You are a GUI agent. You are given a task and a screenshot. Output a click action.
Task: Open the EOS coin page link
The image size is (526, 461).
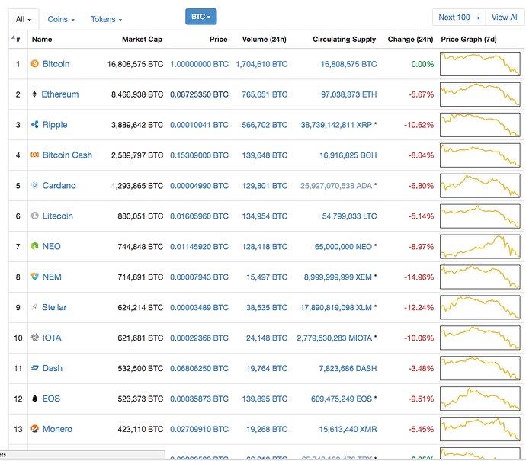coord(51,399)
